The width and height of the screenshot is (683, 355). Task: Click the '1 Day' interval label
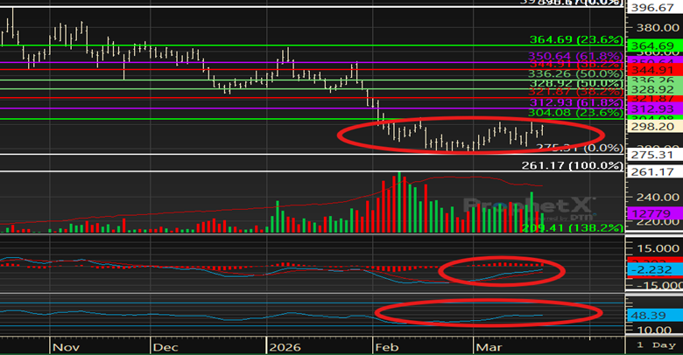[656, 345]
